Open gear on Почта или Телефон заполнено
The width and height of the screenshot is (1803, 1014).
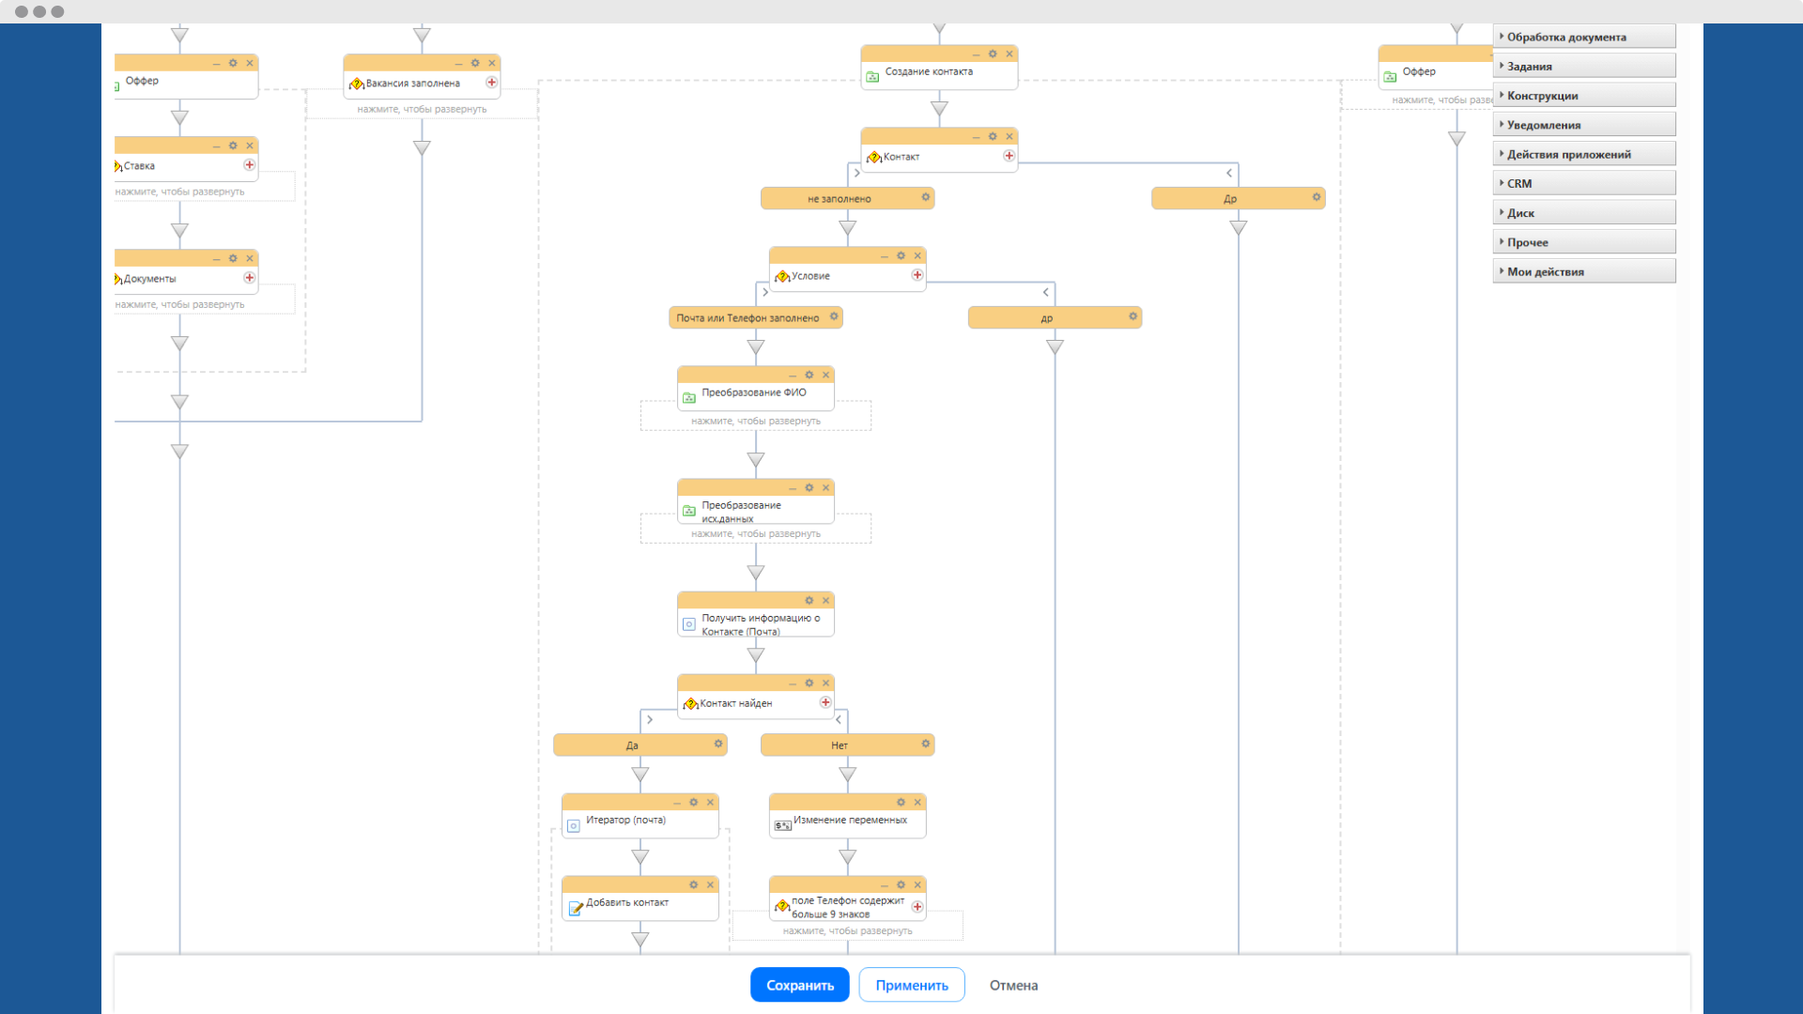tap(833, 316)
